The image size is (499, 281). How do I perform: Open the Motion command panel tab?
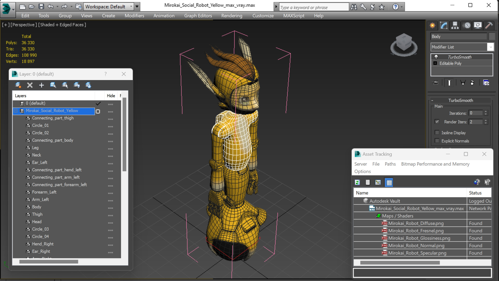467,25
